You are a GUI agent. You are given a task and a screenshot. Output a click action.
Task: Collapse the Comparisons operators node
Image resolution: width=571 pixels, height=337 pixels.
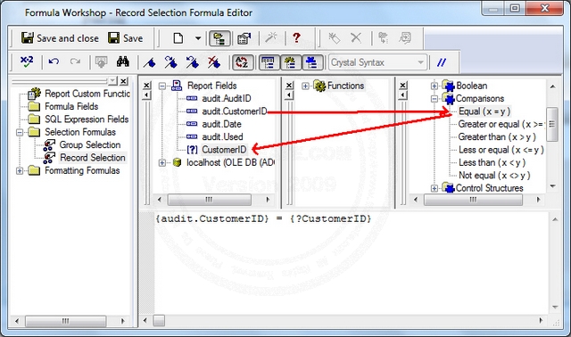(434, 99)
